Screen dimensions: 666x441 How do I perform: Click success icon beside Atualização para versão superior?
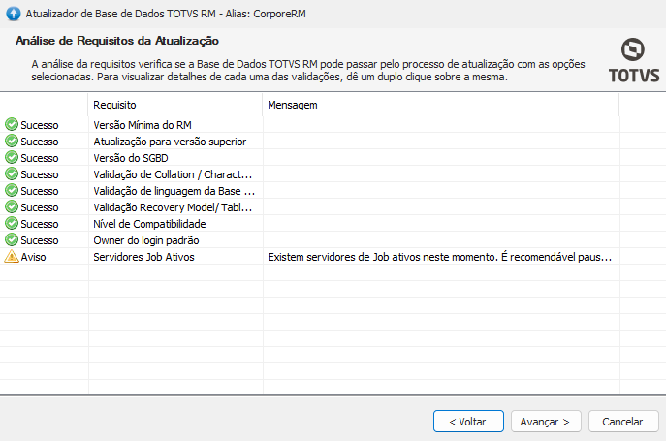pyautogui.click(x=12, y=142)
